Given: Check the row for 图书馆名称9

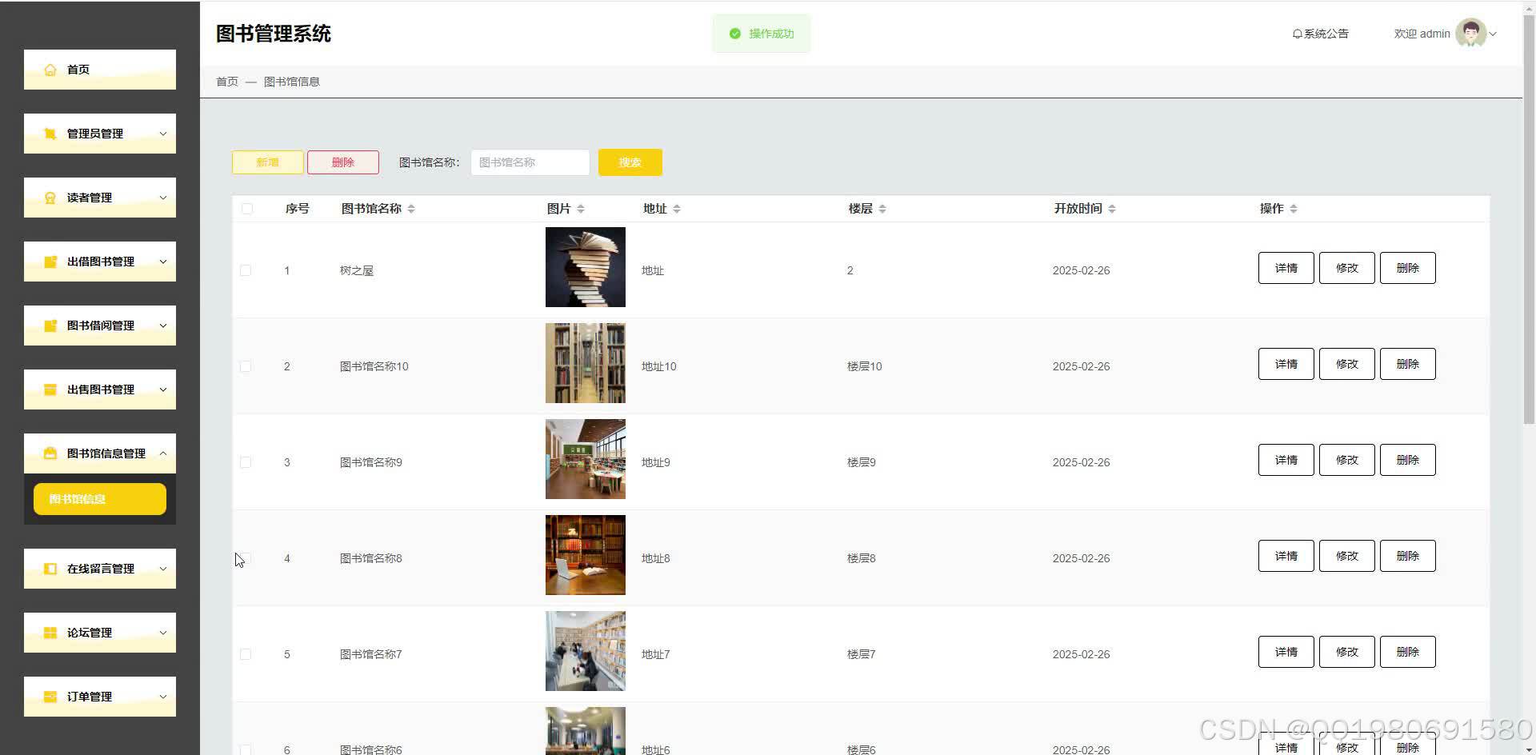Looking at the screenshot, I should click(x=246, y=462).
